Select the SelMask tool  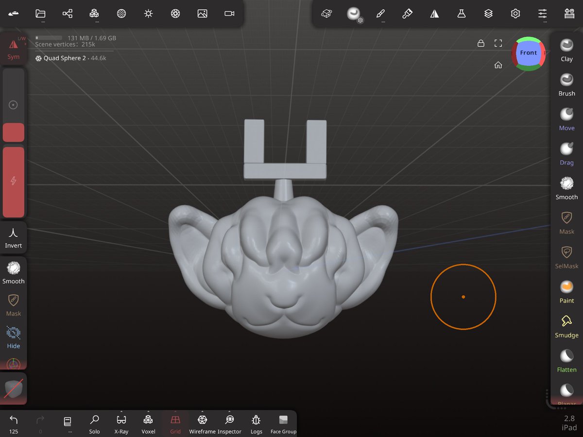point(566,257)
